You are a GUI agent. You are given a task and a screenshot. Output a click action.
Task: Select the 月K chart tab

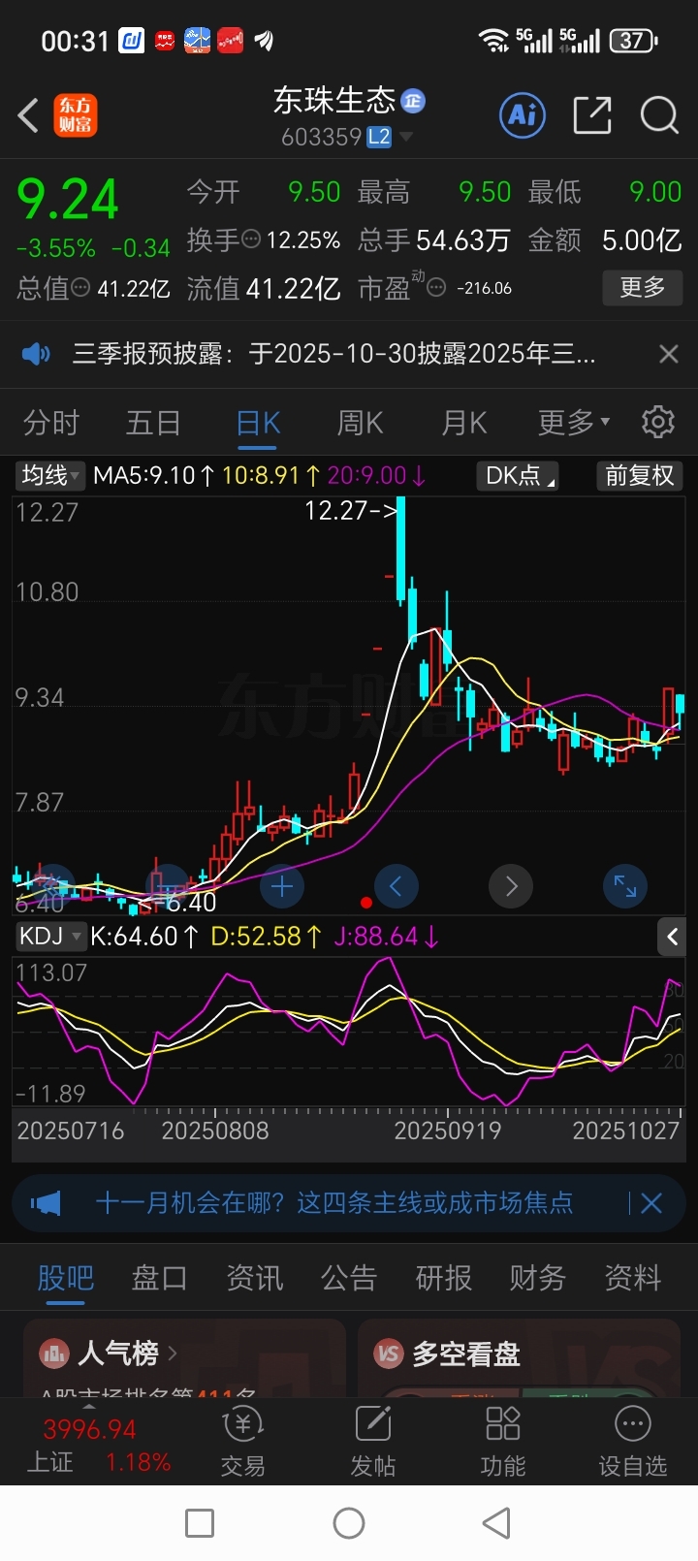click(463, 423)
